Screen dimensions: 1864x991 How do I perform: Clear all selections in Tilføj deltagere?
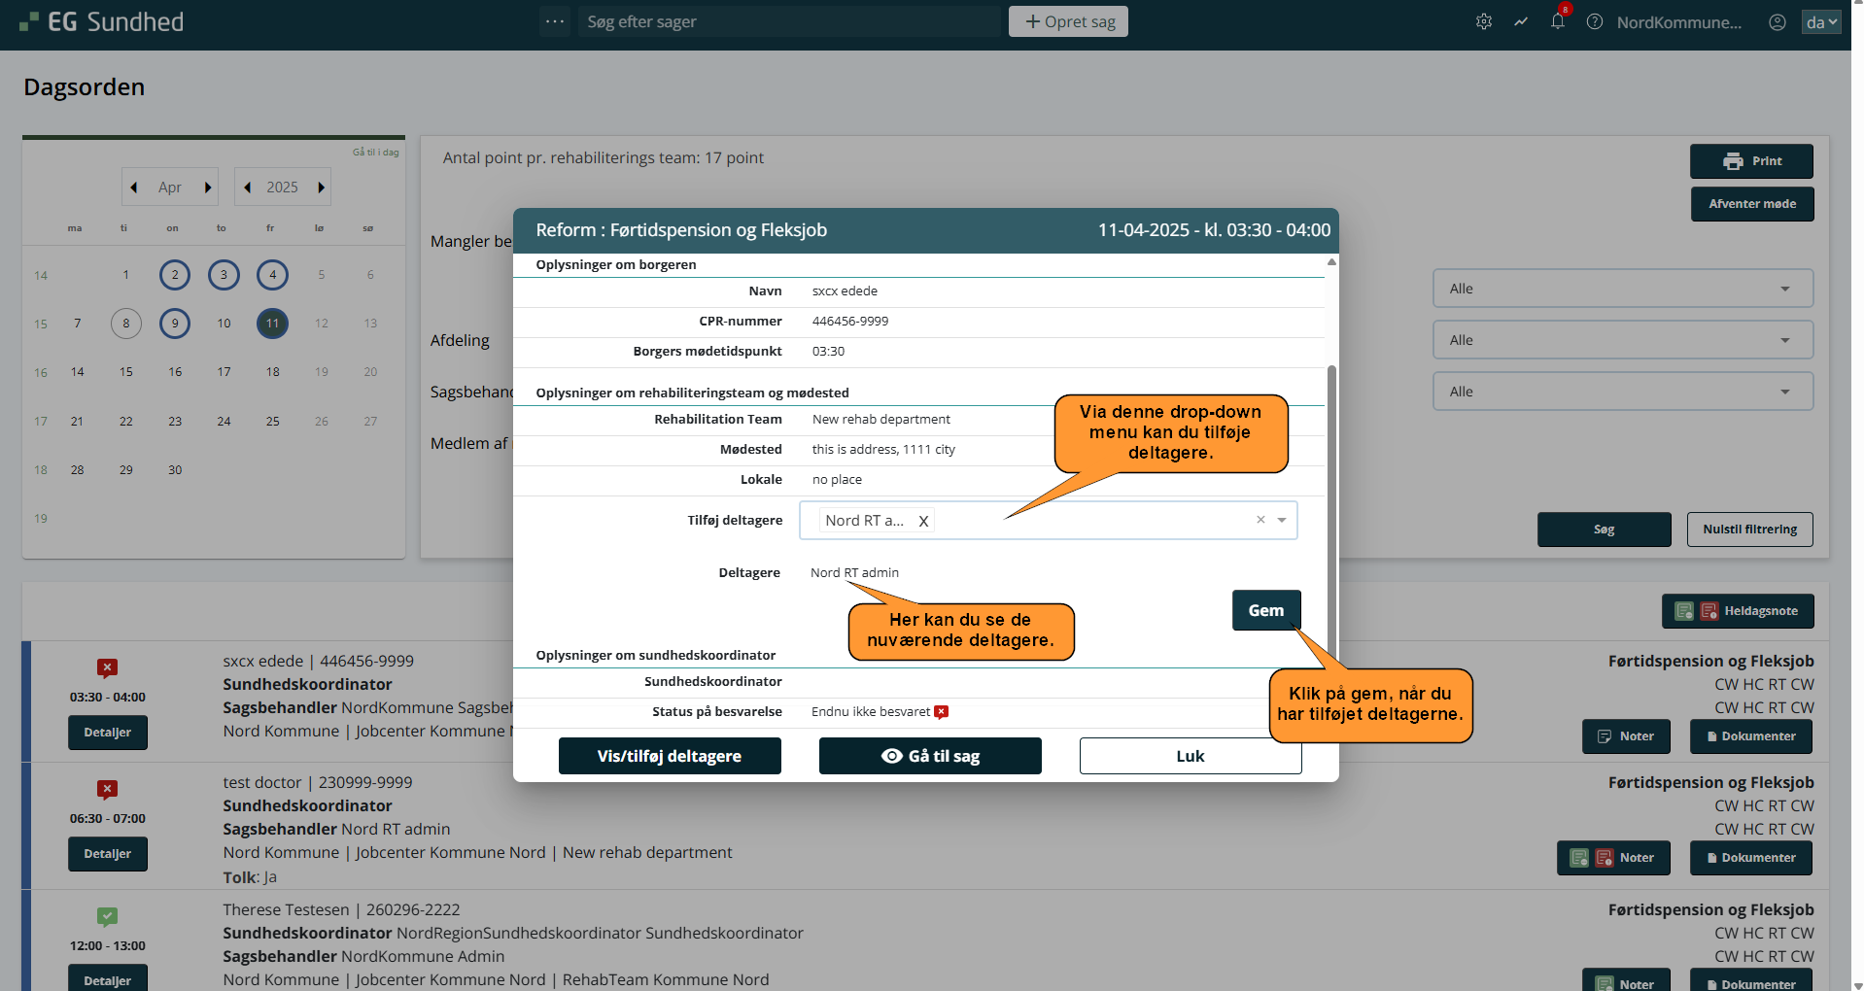(x=1260, y=520)
